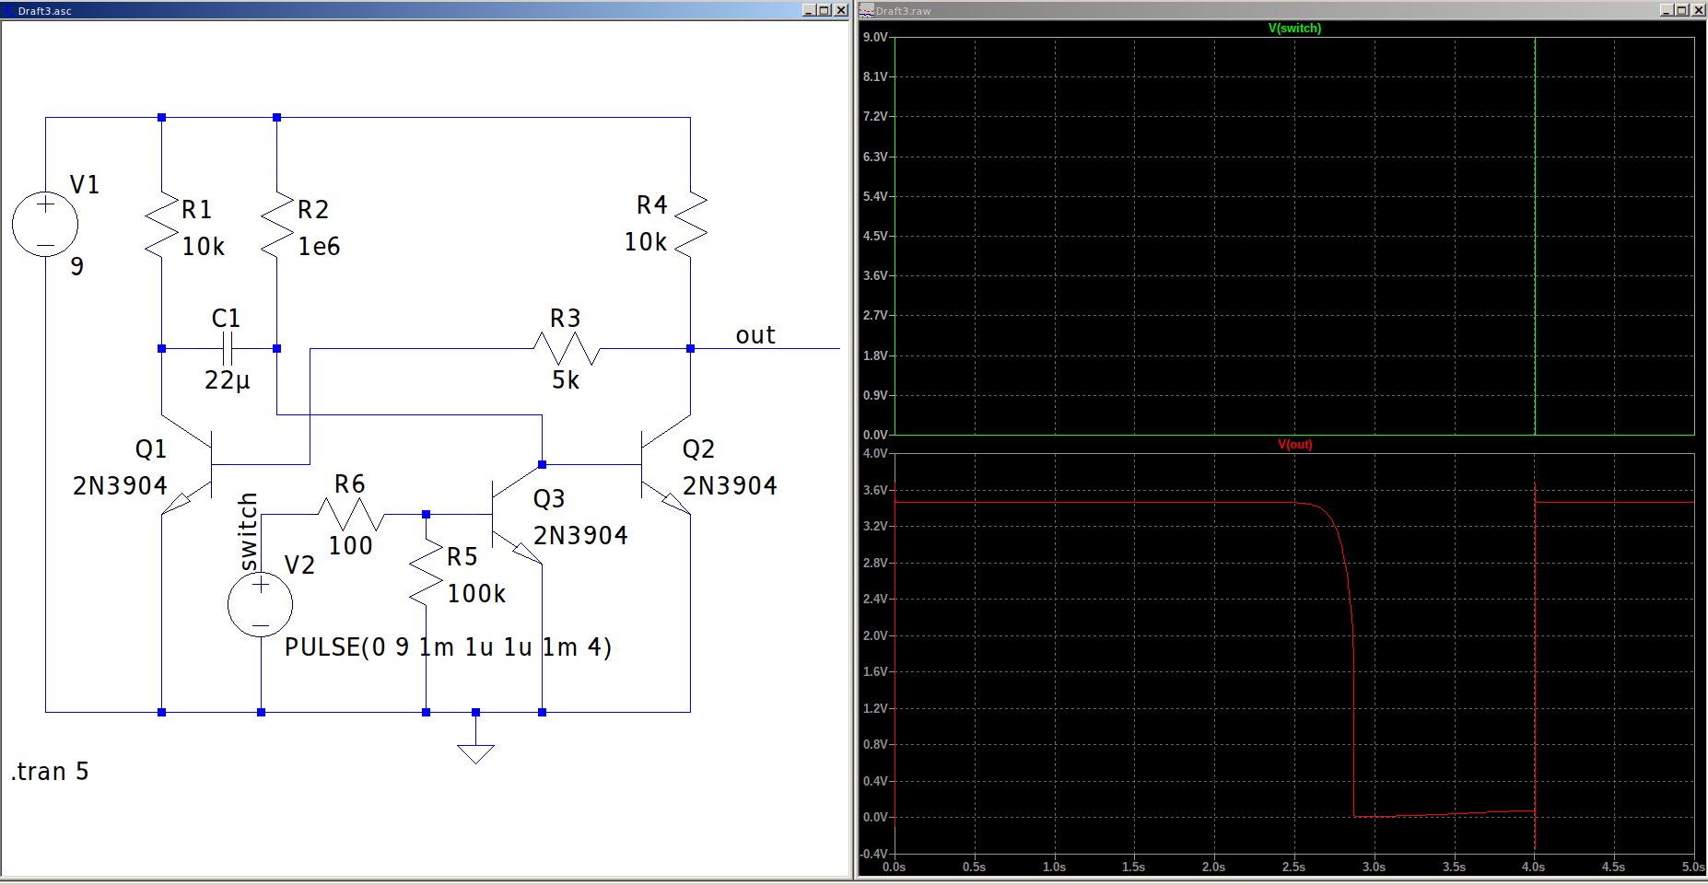
Task: Click the V2 reference label
Action: [299, 565]
